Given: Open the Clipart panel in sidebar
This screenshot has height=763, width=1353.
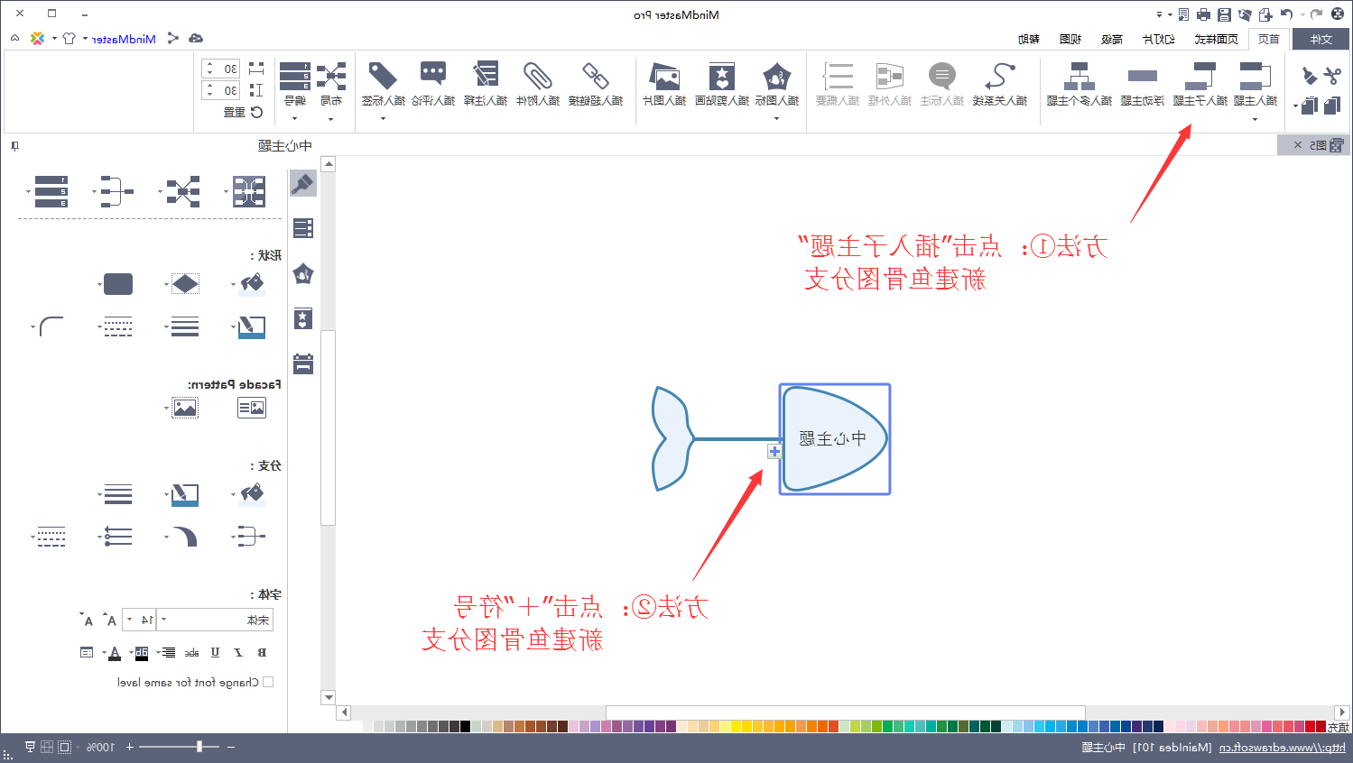Looking at the screenshot, I should click(x=303, y=318).
